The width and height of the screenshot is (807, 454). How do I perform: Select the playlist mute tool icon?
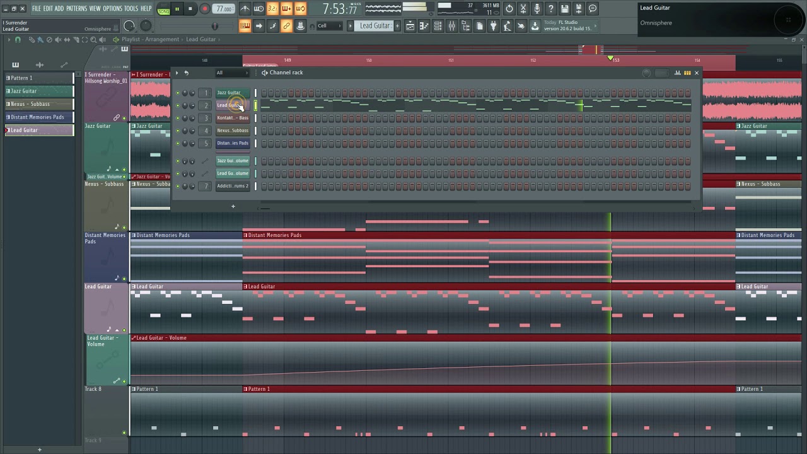point(58,40)
